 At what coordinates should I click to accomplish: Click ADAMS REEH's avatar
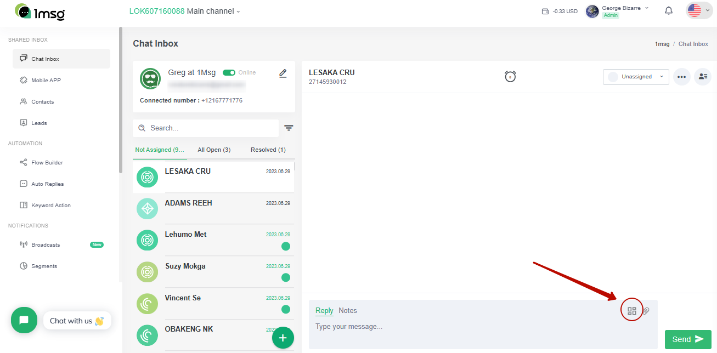[x=147, y=208]
